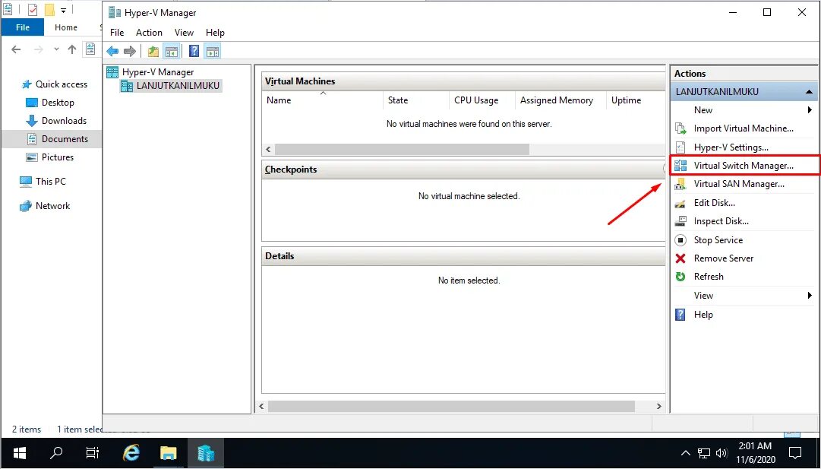The image size is (821, 469).
Task: Open Import Virtual Machine... action
Action: pyautogui.click(x=744, y=128)
